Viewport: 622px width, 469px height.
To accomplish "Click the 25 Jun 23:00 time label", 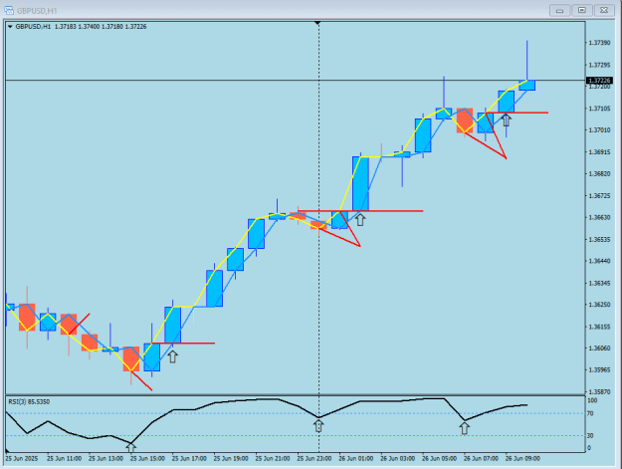I will point(314,459).
